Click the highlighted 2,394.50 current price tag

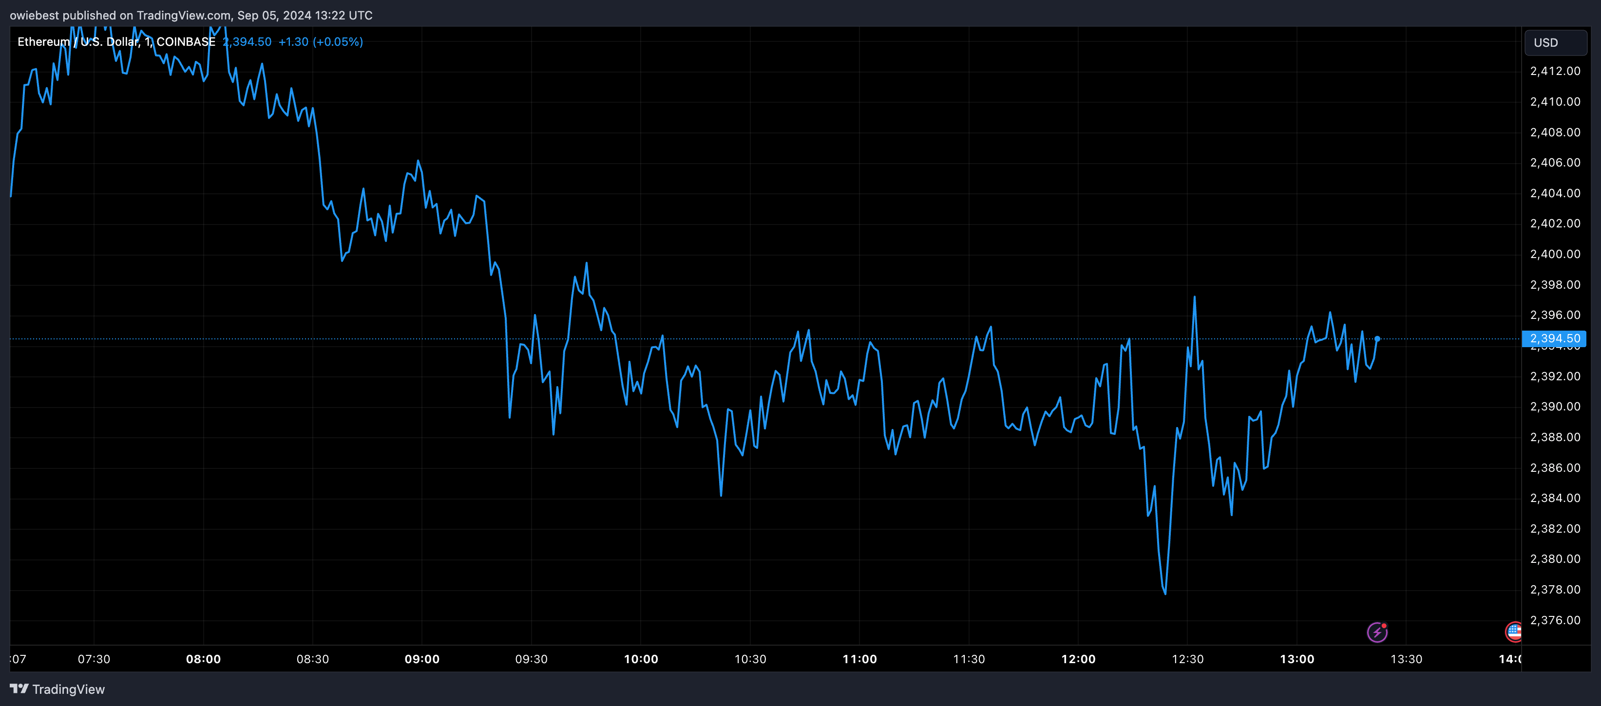[x=1554, y=338]
